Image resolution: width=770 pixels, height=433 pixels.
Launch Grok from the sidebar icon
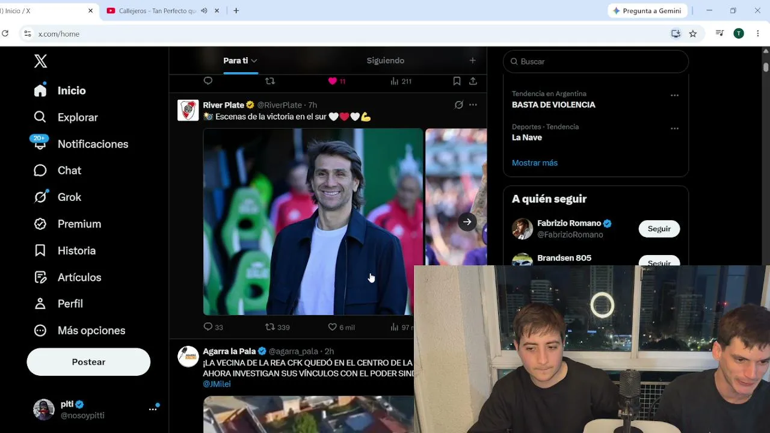[x=40, y=197]
